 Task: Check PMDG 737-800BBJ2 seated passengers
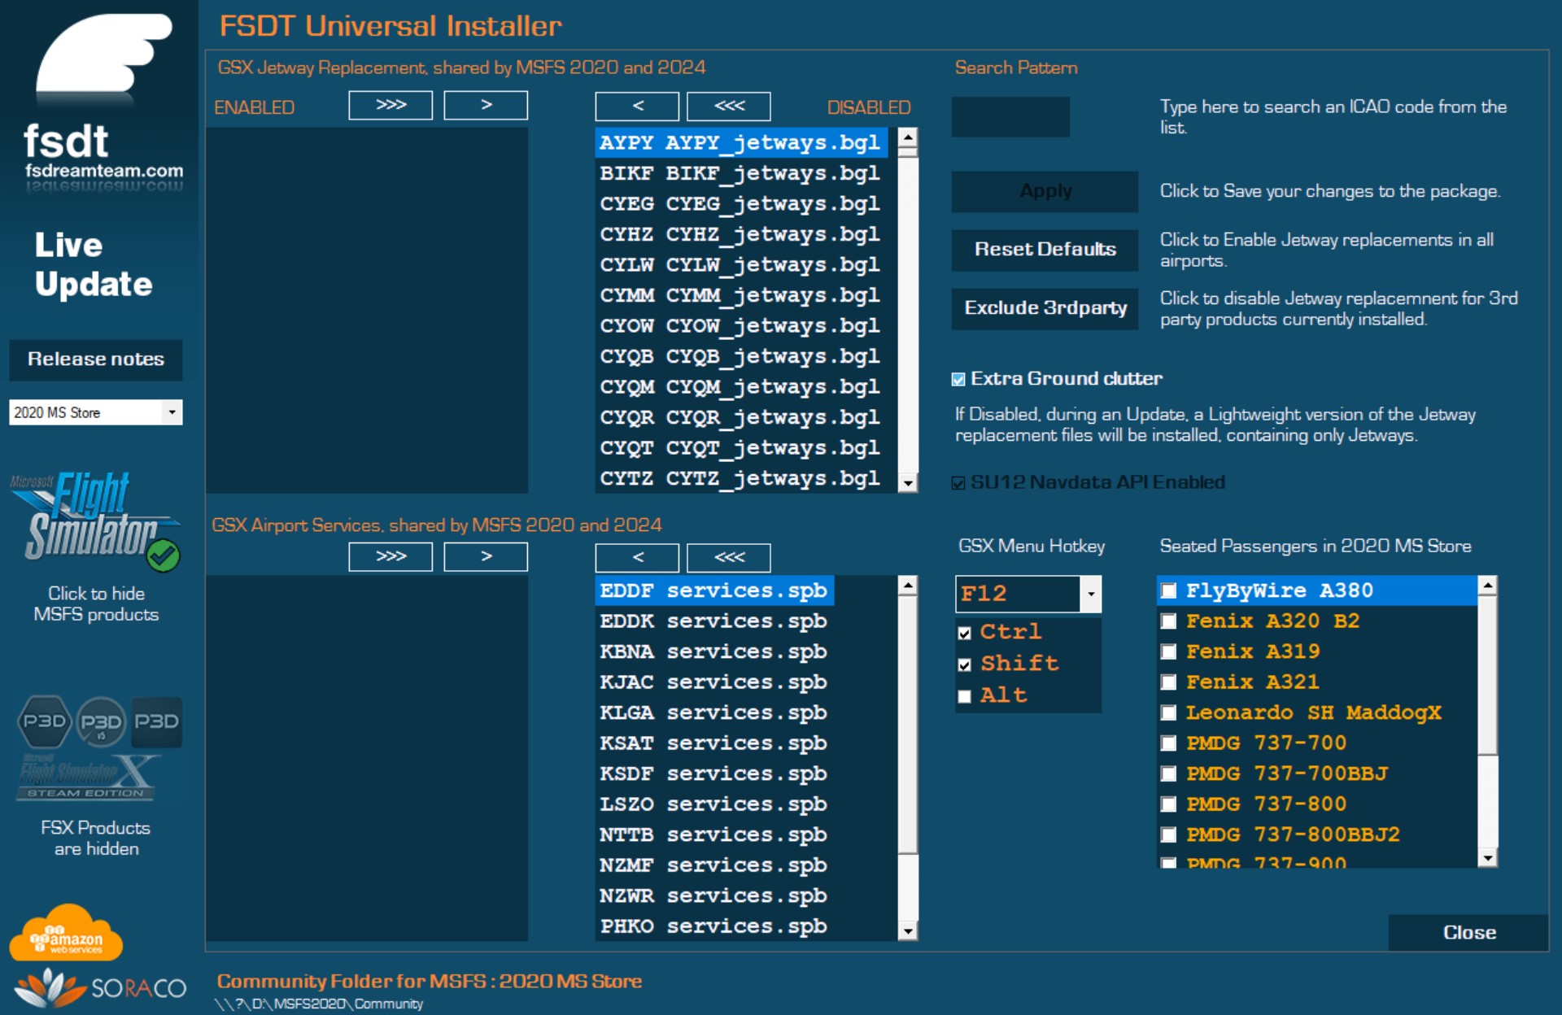tap(1169, 834)
